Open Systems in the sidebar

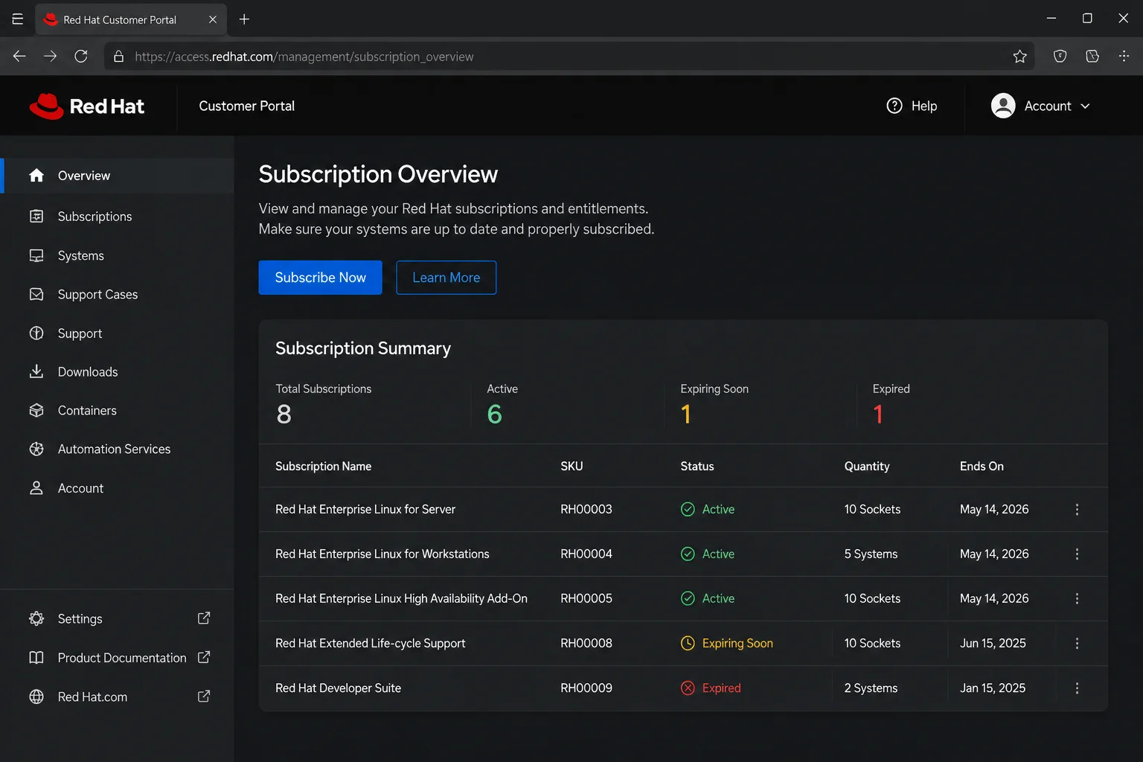pyautogui.click(x=118, y=255)
